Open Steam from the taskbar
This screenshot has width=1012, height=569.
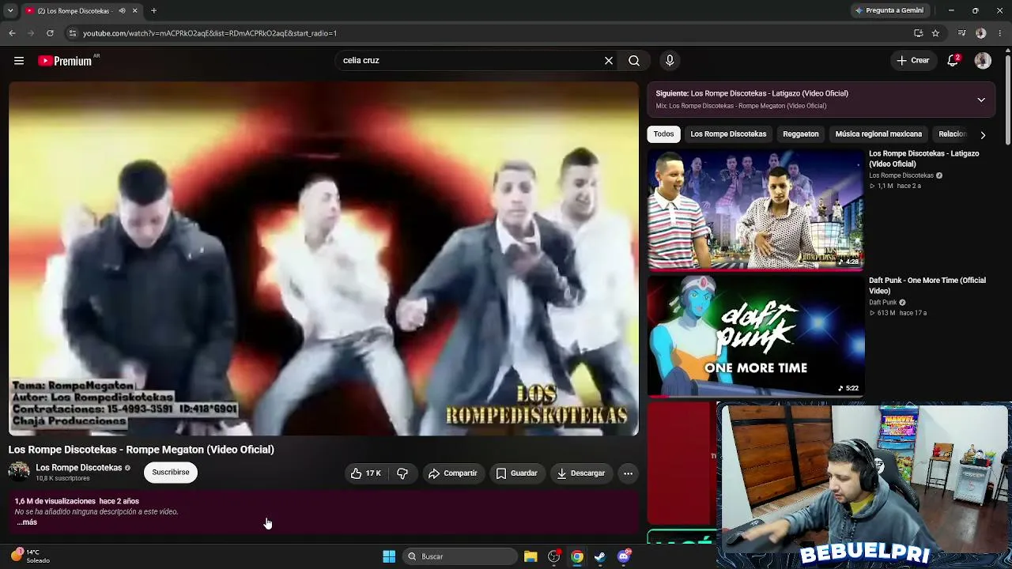coord(600,556)
